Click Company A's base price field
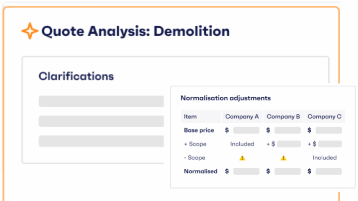 click(246, 131)
